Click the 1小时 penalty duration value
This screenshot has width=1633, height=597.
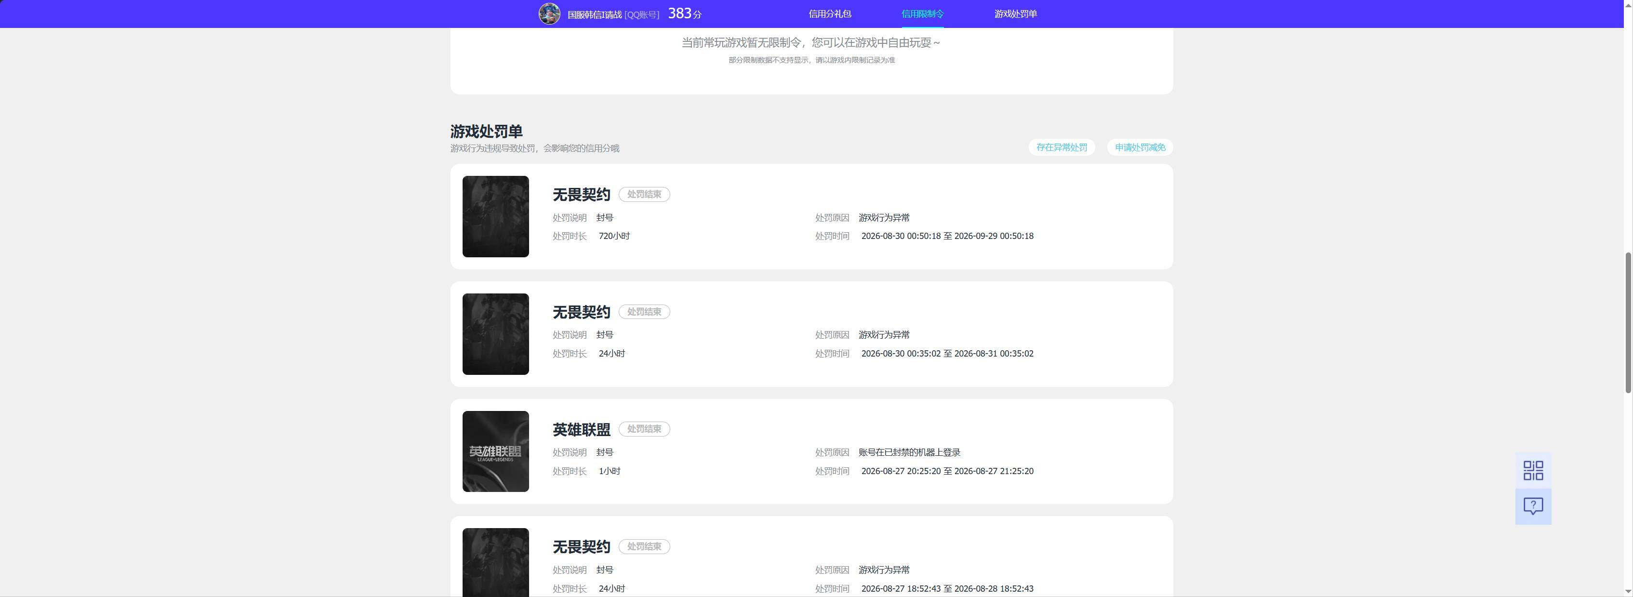pyautogui.click(x=609, y=471)
